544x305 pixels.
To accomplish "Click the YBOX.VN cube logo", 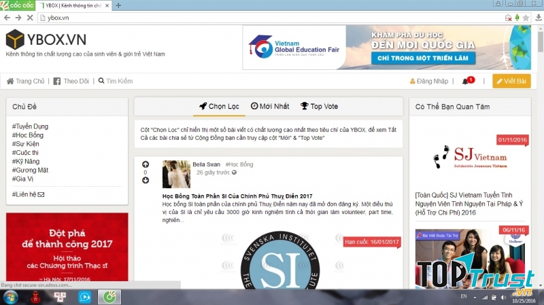I will pos(15,39).
